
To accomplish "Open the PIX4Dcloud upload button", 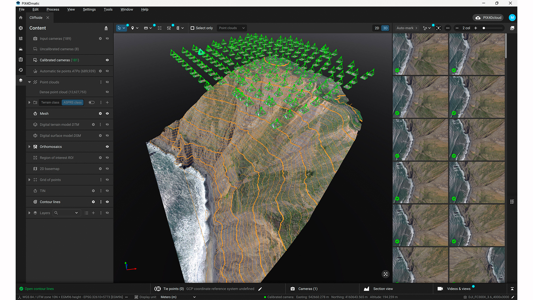I will click(x=488, y=18).
